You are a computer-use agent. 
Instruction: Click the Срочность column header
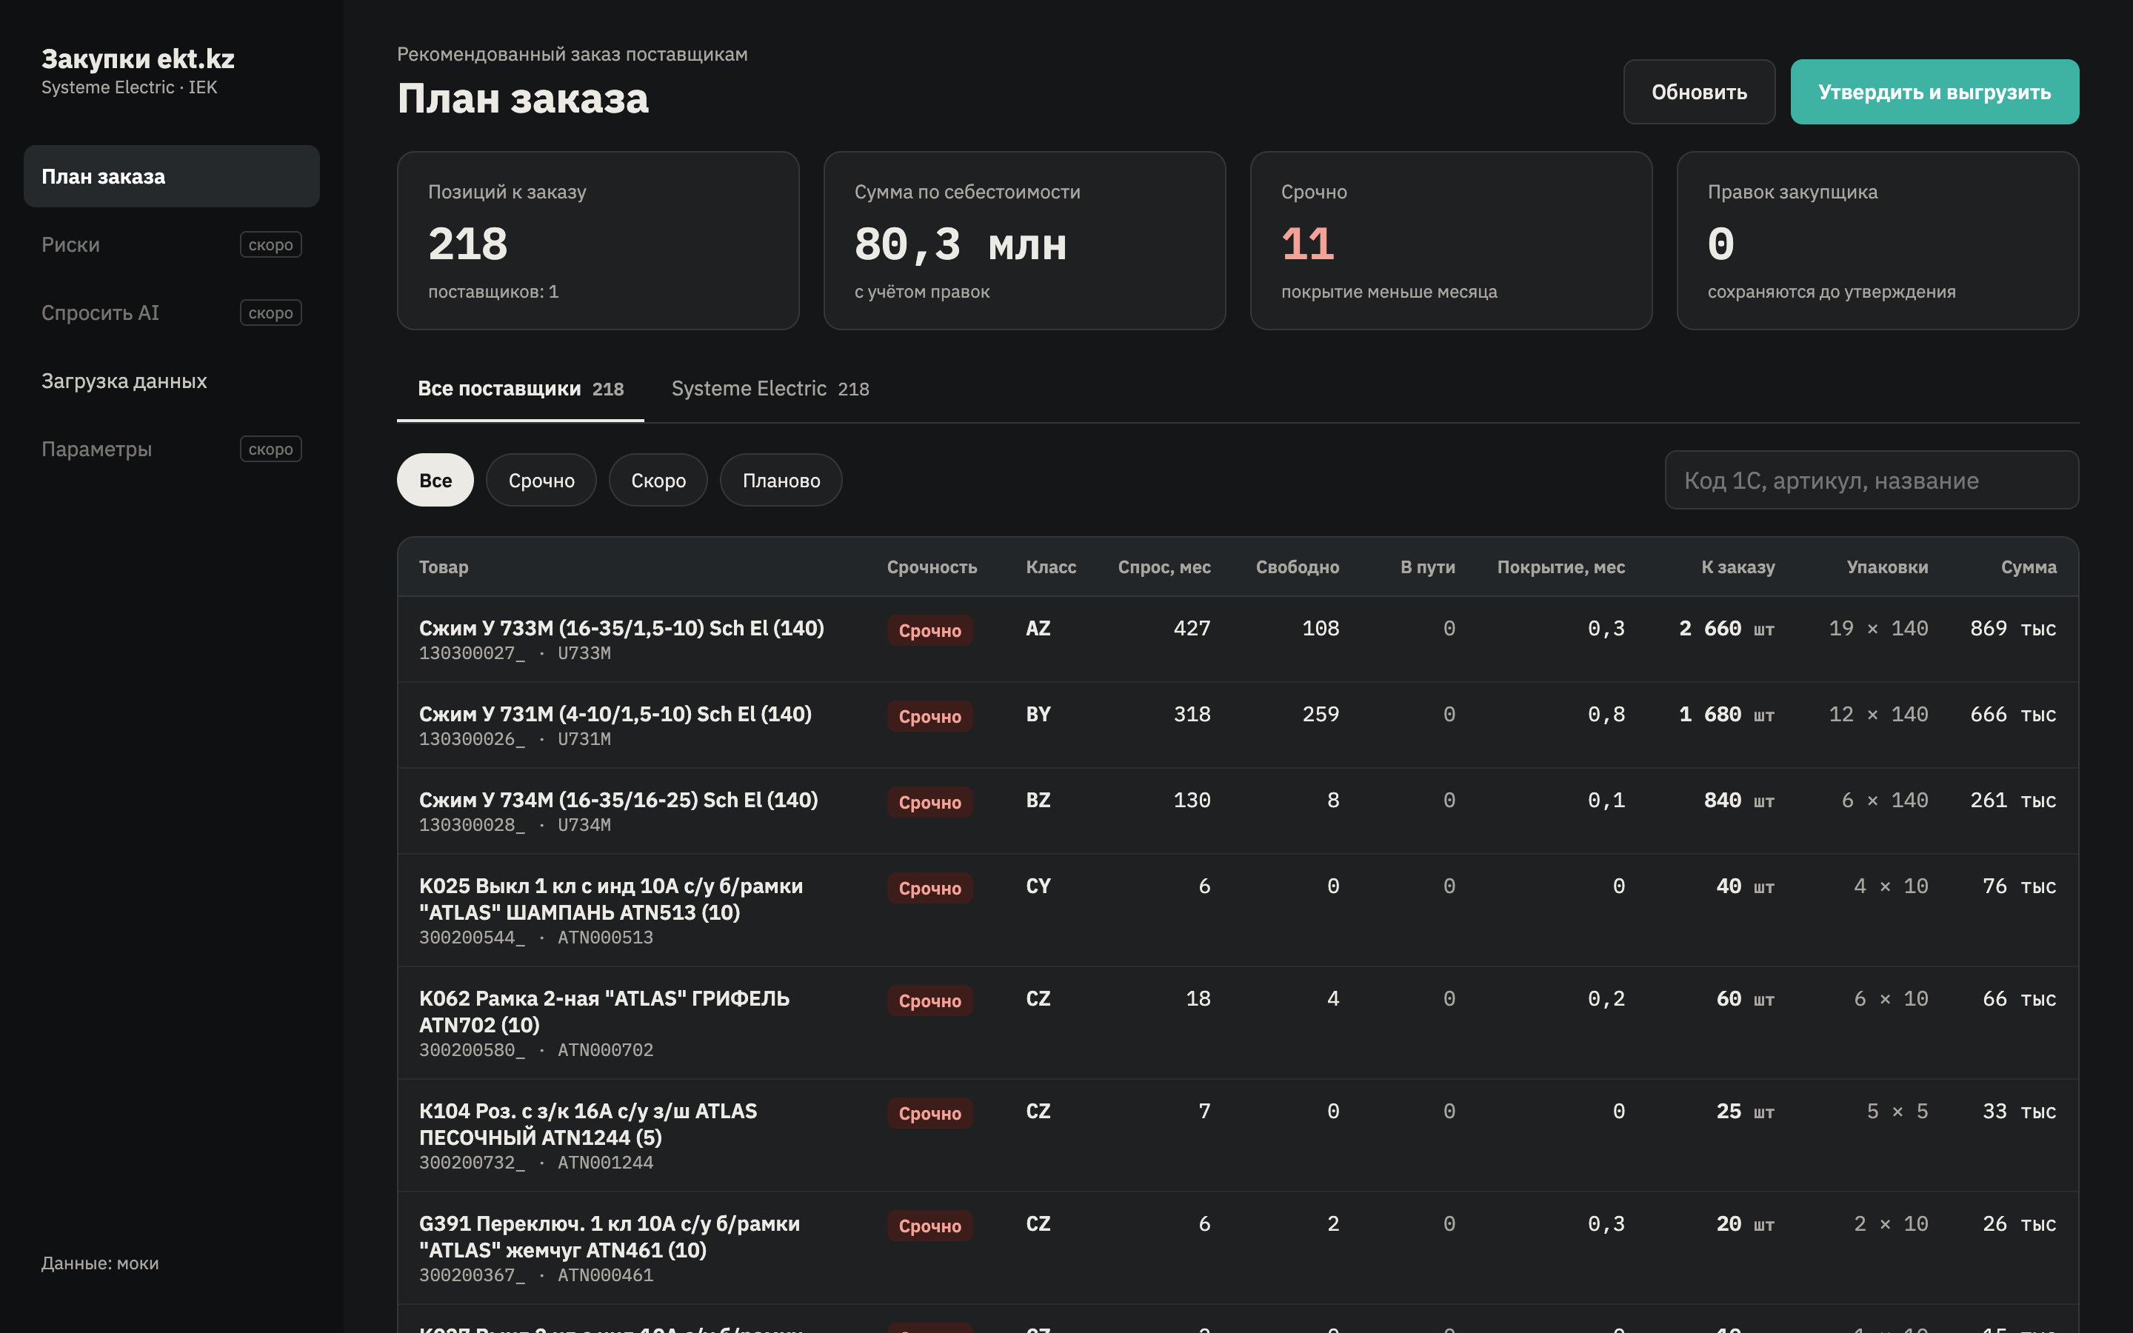pos(932,567)
